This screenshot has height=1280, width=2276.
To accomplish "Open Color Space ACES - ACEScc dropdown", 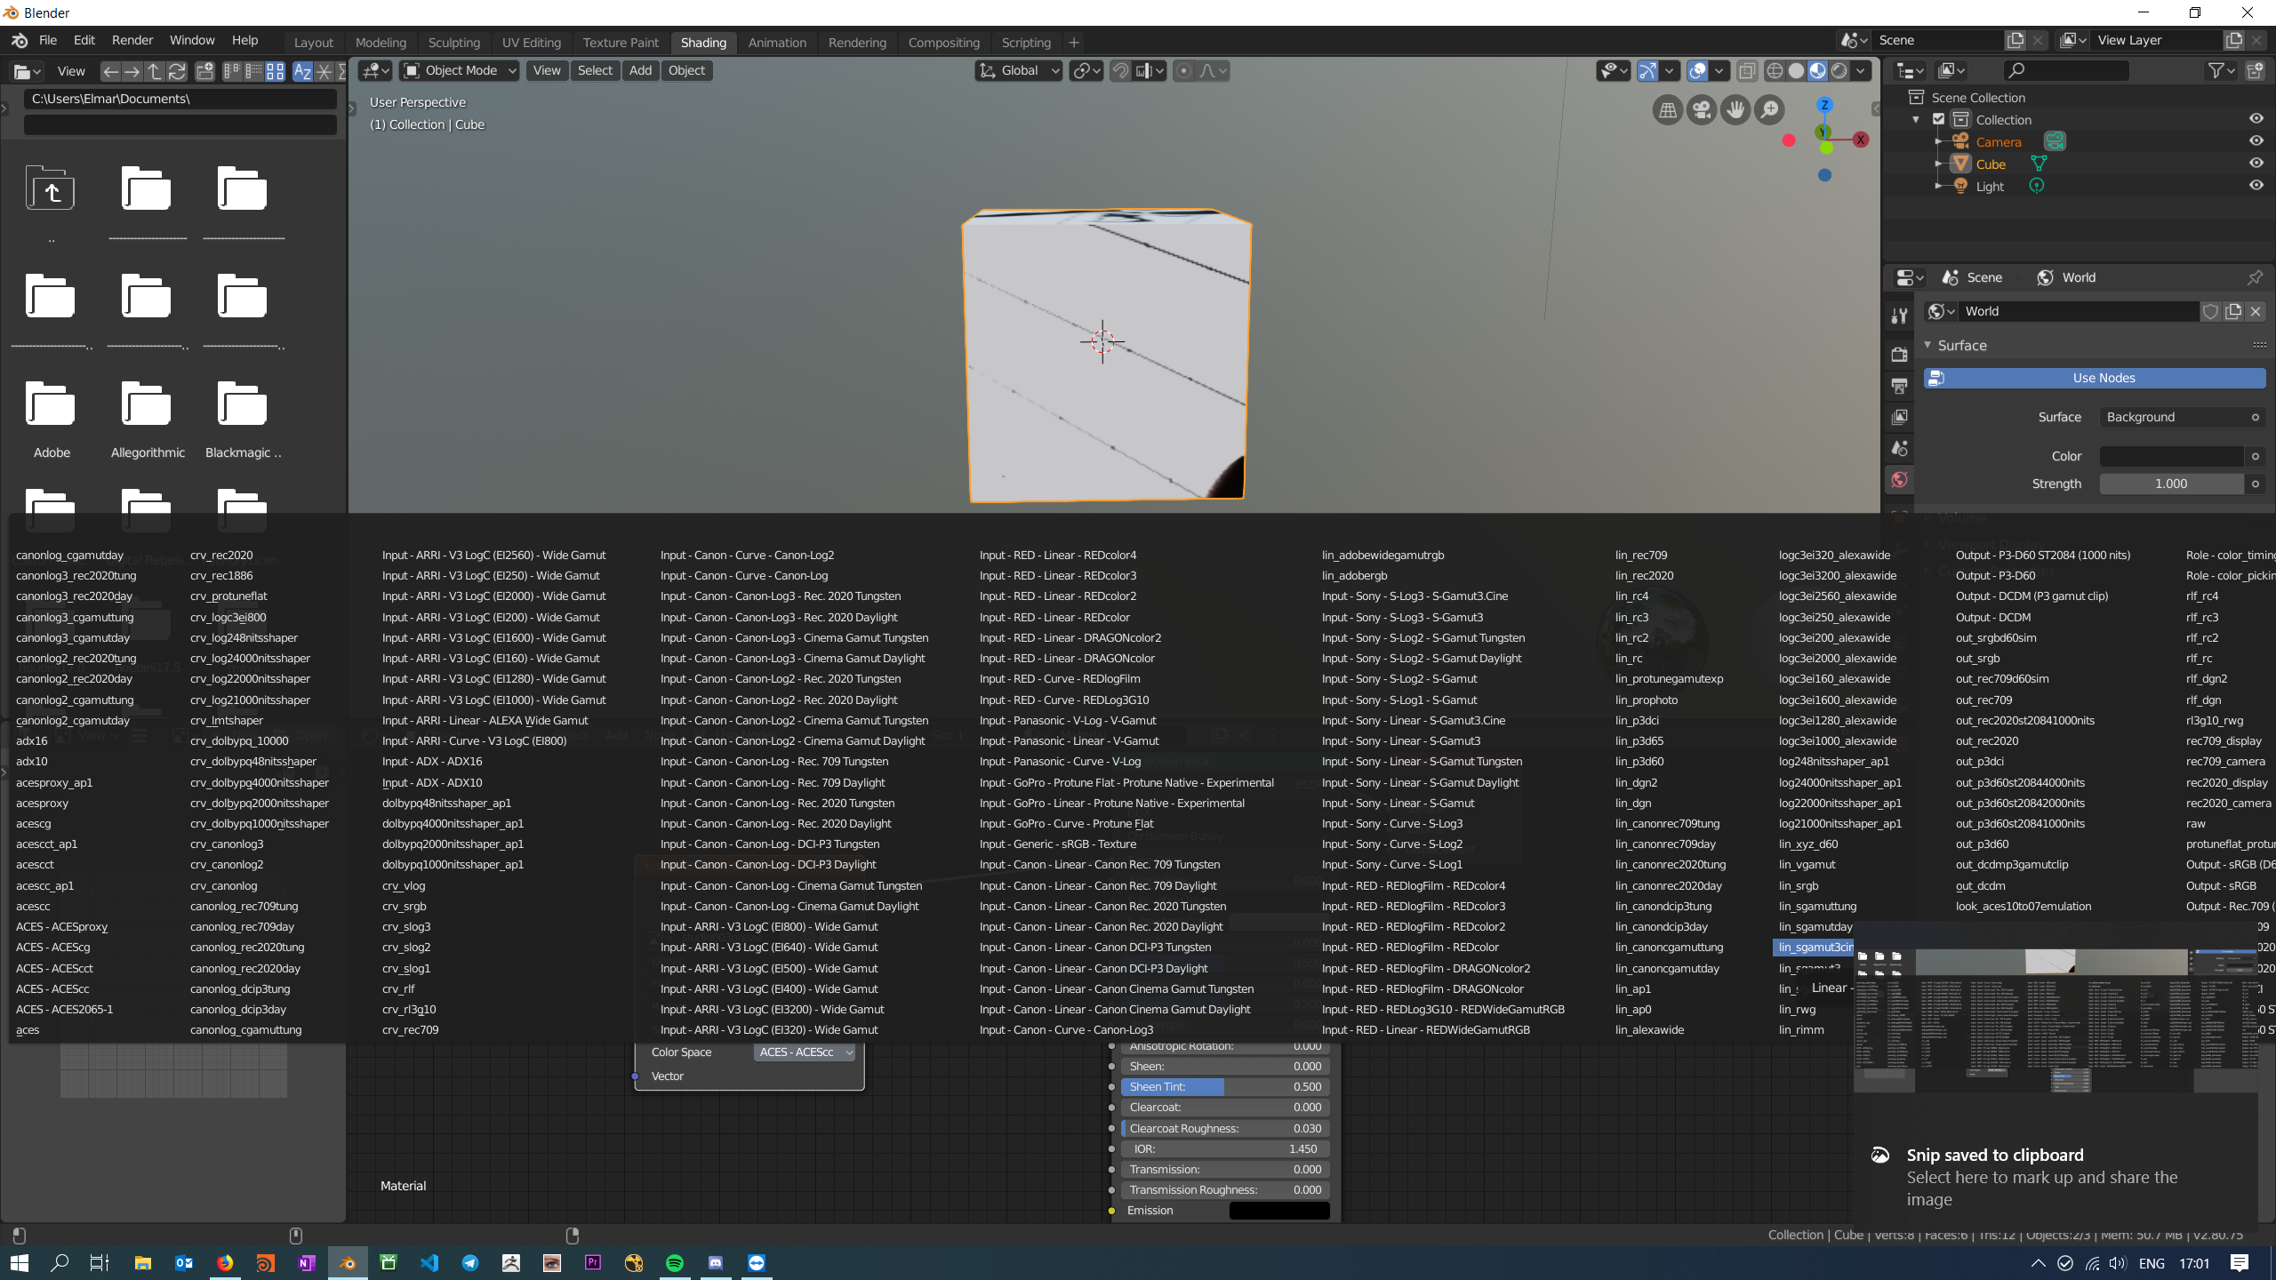I will point(805,1052).
